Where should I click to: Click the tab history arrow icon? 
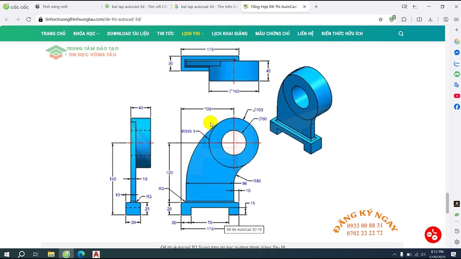pos(415,6)
